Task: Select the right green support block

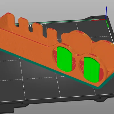Action: coord(91,70)
